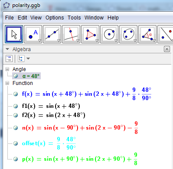Select the Circle with Center tool
173x169 pixels.
click(109, 34)
